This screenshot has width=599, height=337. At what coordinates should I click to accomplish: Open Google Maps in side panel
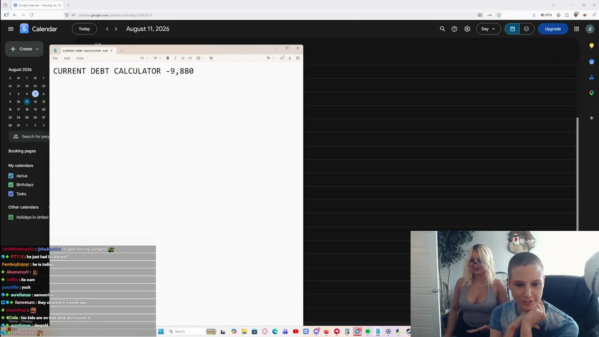coord(592,93)
